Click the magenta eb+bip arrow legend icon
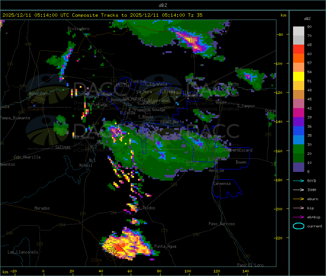The height and width of the screenshot is (276, 326). click(298, 217)
